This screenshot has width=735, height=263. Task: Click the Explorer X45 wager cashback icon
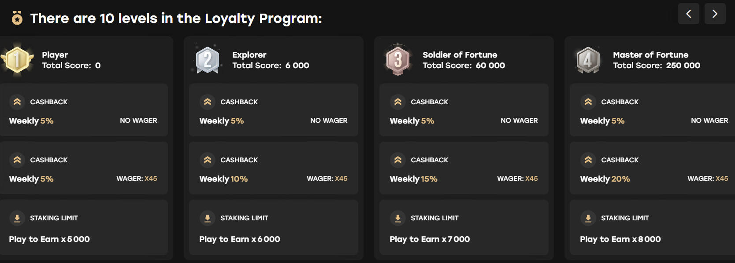click(x=208, y=160)
